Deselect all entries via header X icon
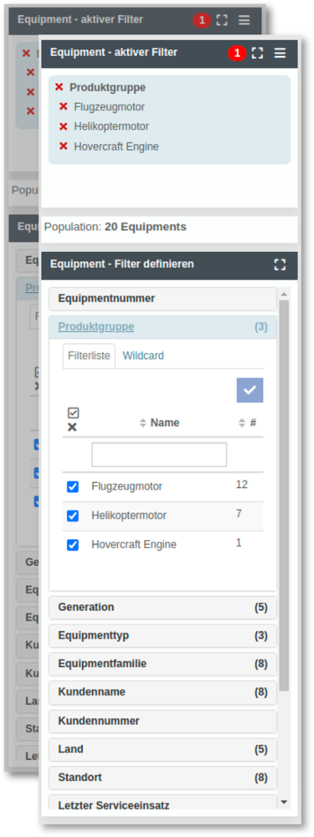The width and height of the screenshot is (314, 837). 73,427
